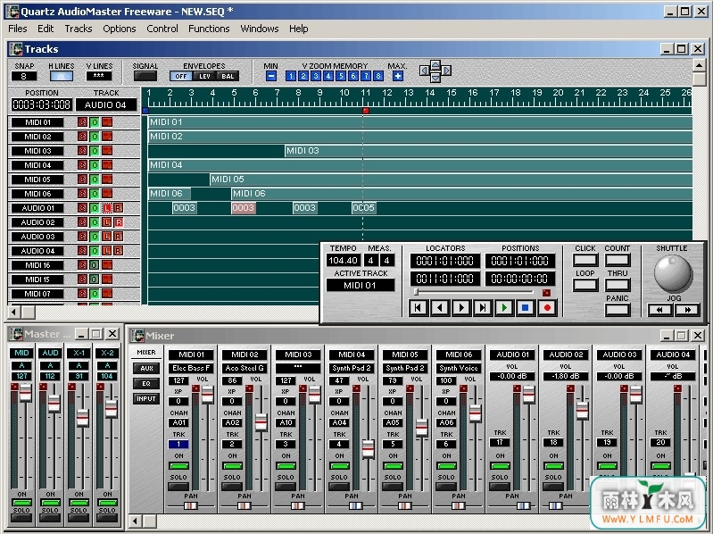Open the Edit menu
713x534 pixels.
(x=46, y=29)
